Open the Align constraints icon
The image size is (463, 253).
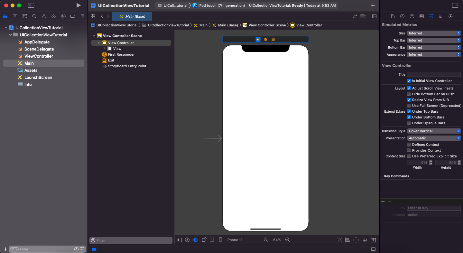tap(347, 240)
